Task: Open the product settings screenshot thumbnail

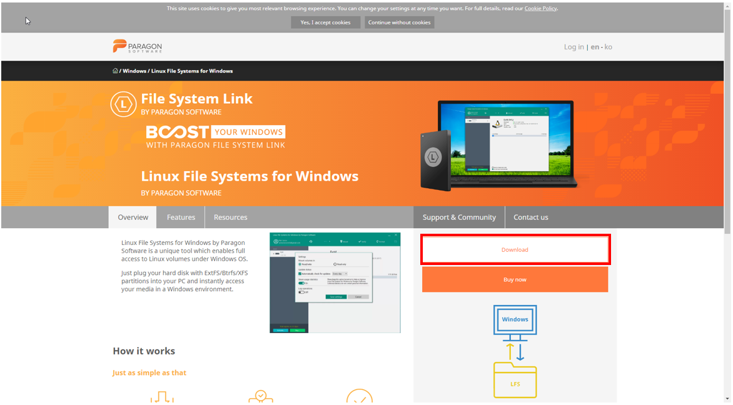Action: pos(335,282)
